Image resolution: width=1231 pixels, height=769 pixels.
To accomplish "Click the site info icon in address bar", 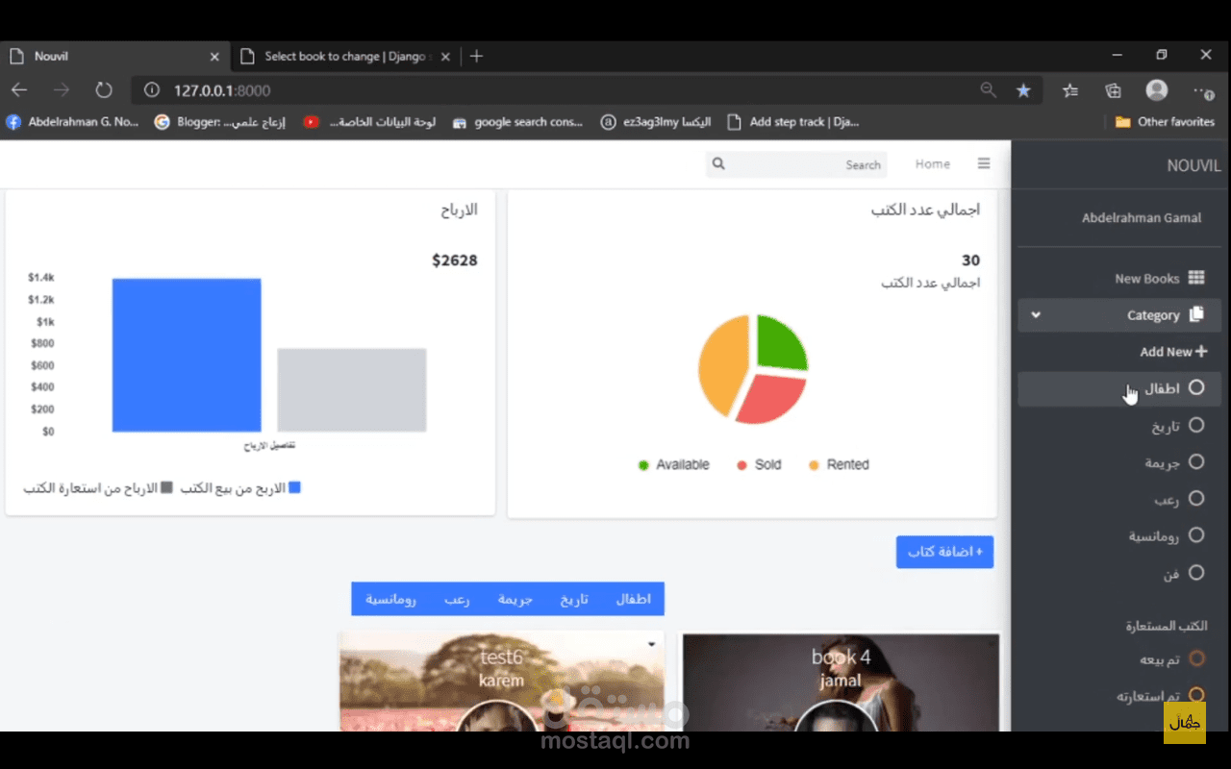I will tap(151, 90).
